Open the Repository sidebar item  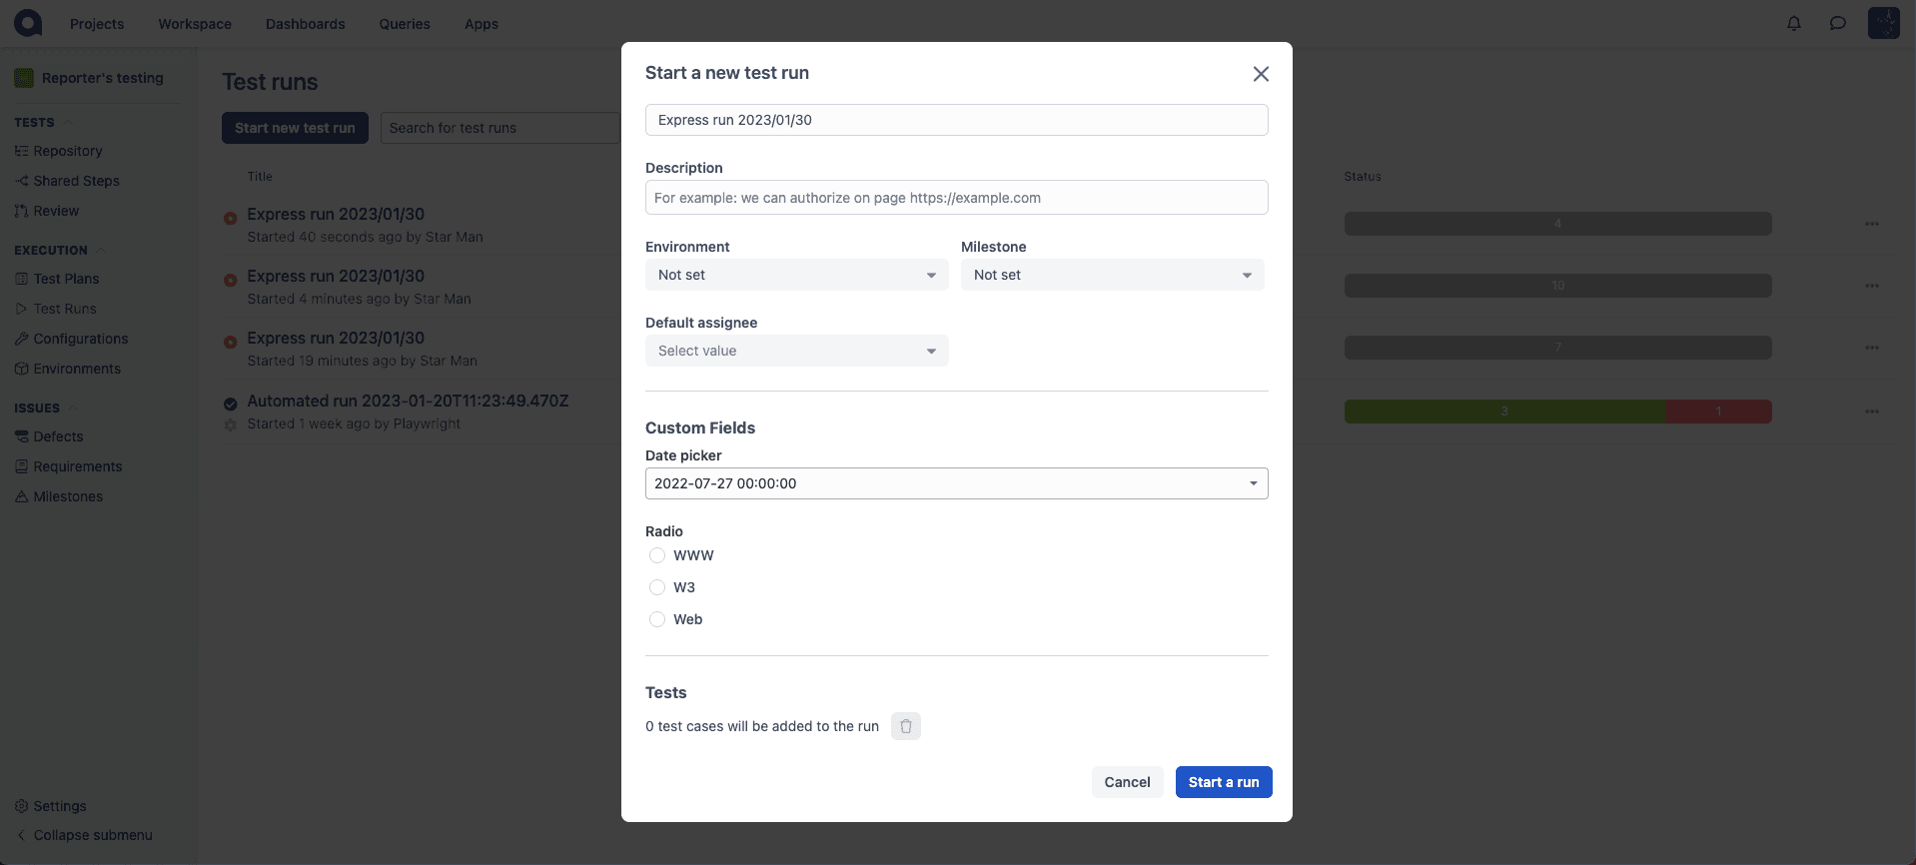tap(67, 151)
